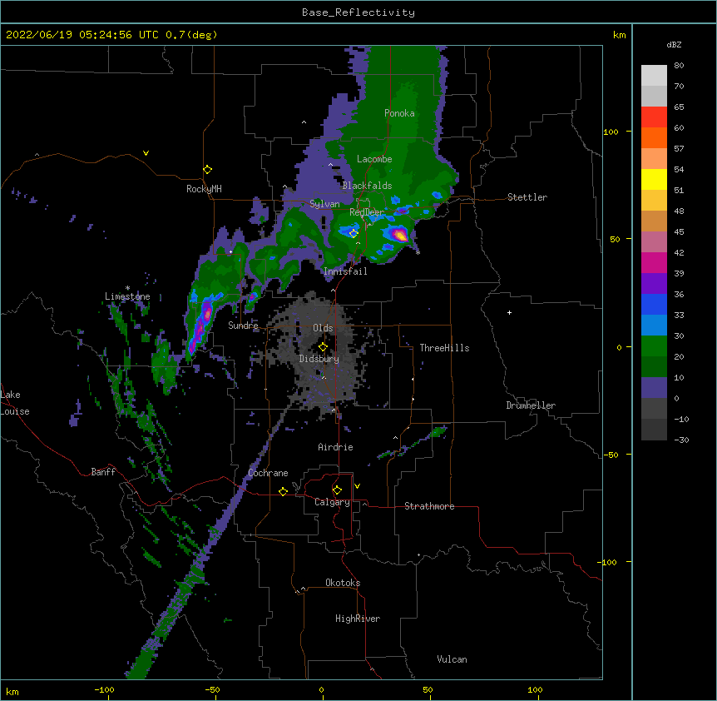
Task: Select the yellow diamond marker above Calgary label
Action: pos(337,490)
